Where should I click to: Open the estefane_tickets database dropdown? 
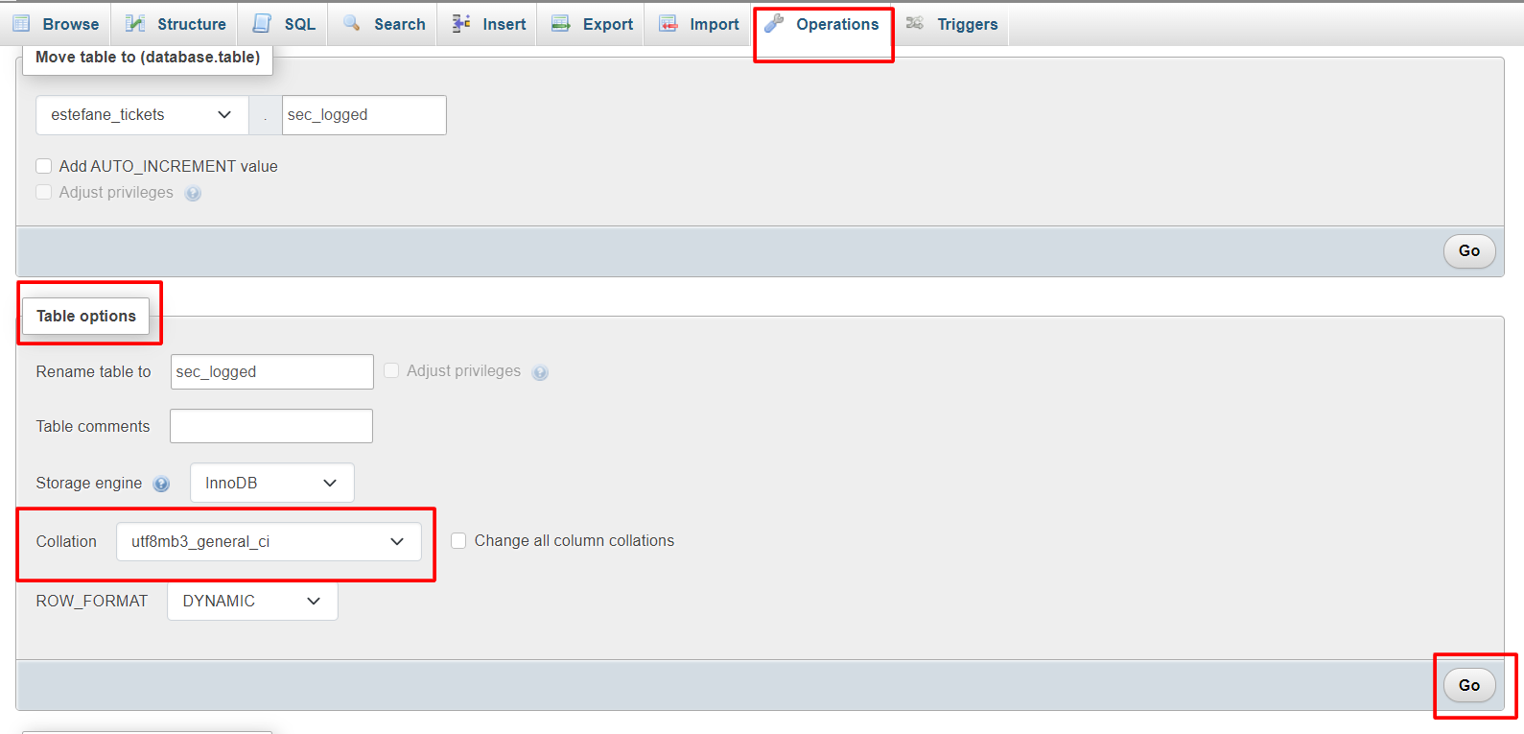coord(142,115)
